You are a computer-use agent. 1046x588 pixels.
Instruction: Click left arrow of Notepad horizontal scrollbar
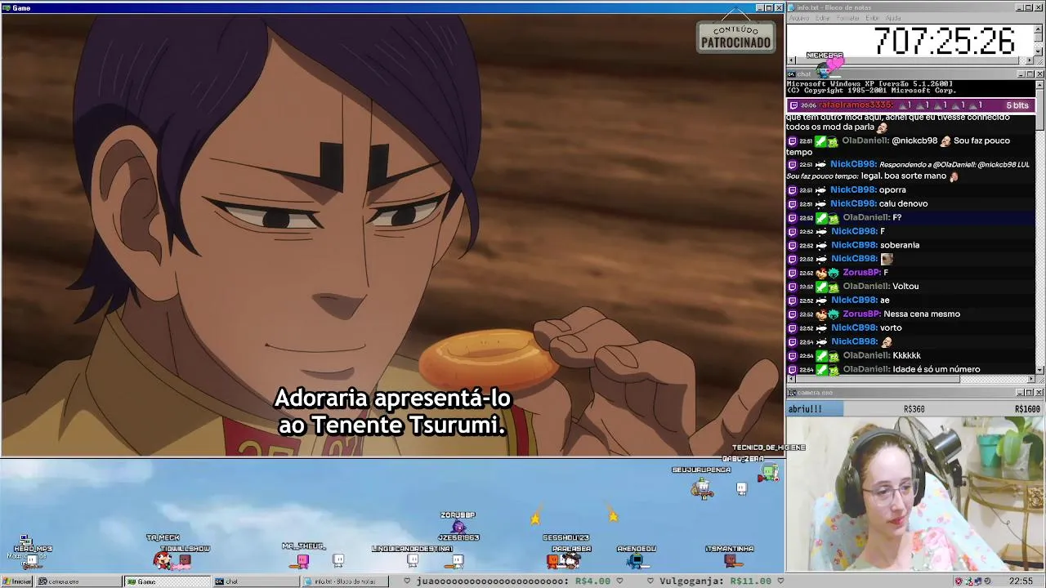pos(790,61)
